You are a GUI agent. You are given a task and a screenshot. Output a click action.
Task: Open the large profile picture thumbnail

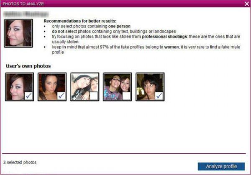click(18, 33)
